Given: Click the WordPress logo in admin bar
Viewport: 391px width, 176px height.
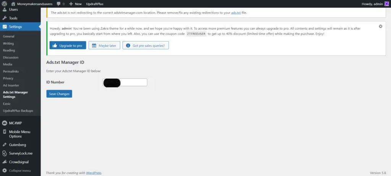Looking at the screenshot, I should coord(4,4).
